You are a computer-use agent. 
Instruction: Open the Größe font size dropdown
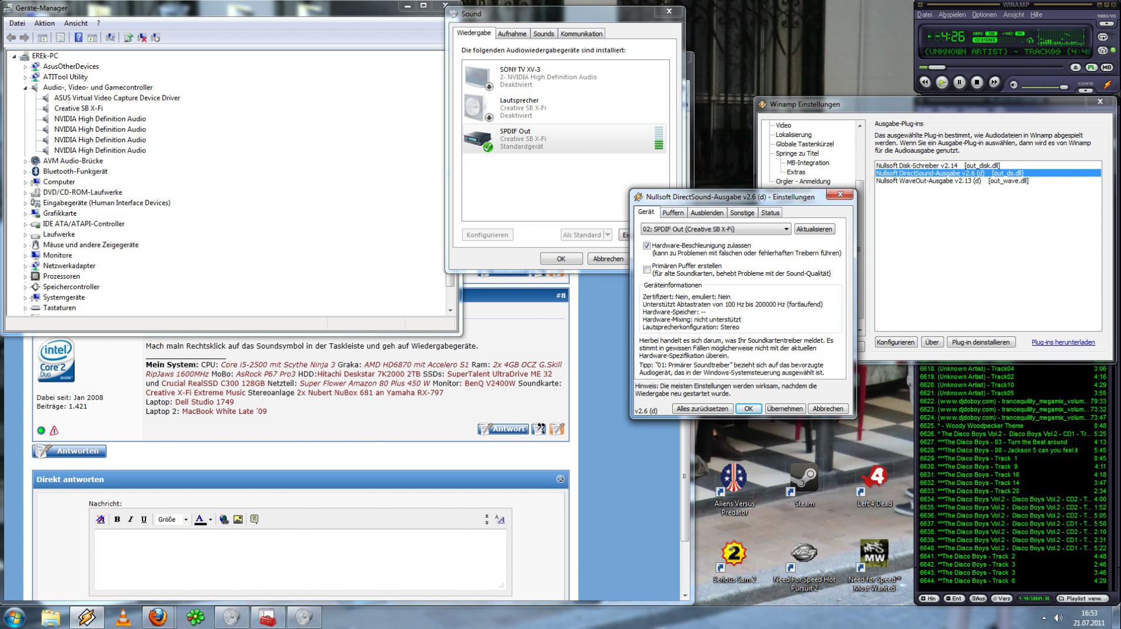[x=173, y=520]
